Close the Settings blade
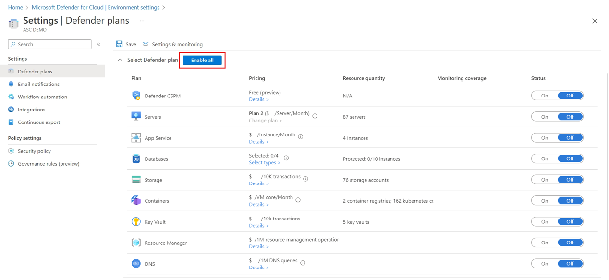609x280 pixels. (595, 21)
